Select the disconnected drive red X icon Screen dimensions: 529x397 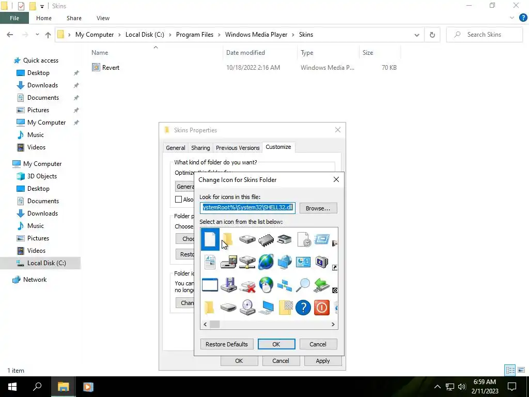tap(247, 285)
